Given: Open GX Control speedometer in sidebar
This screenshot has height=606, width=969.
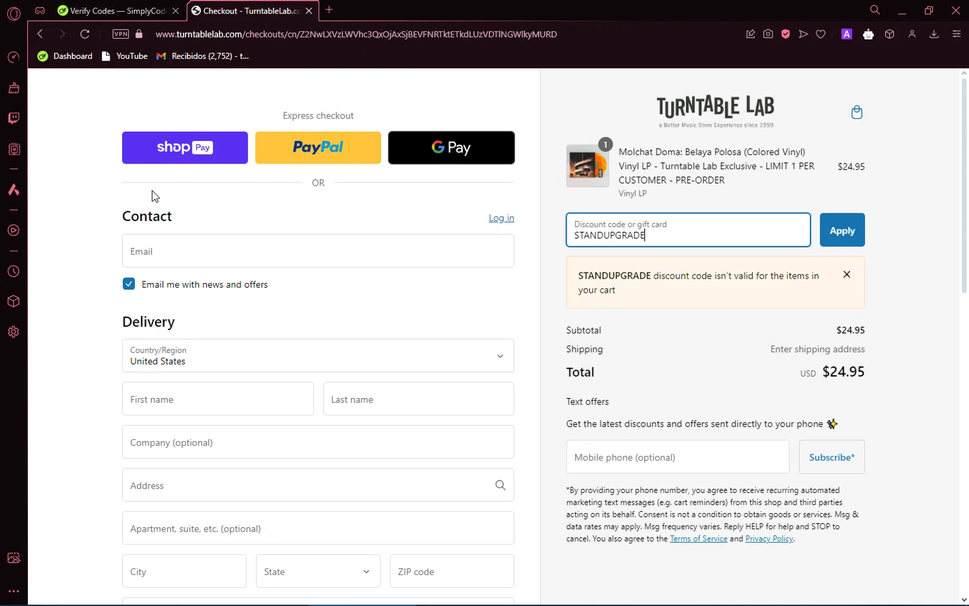Looking at the screenshot, I should tap(14, 57).
